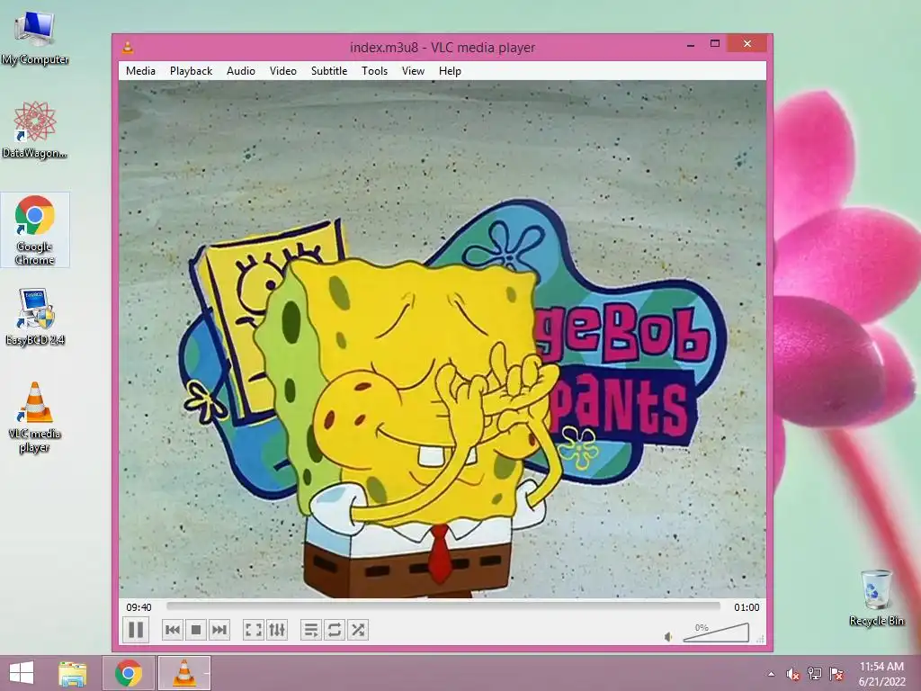Select EasyBCD 2.4 desktop shortcut

[35, 317]
